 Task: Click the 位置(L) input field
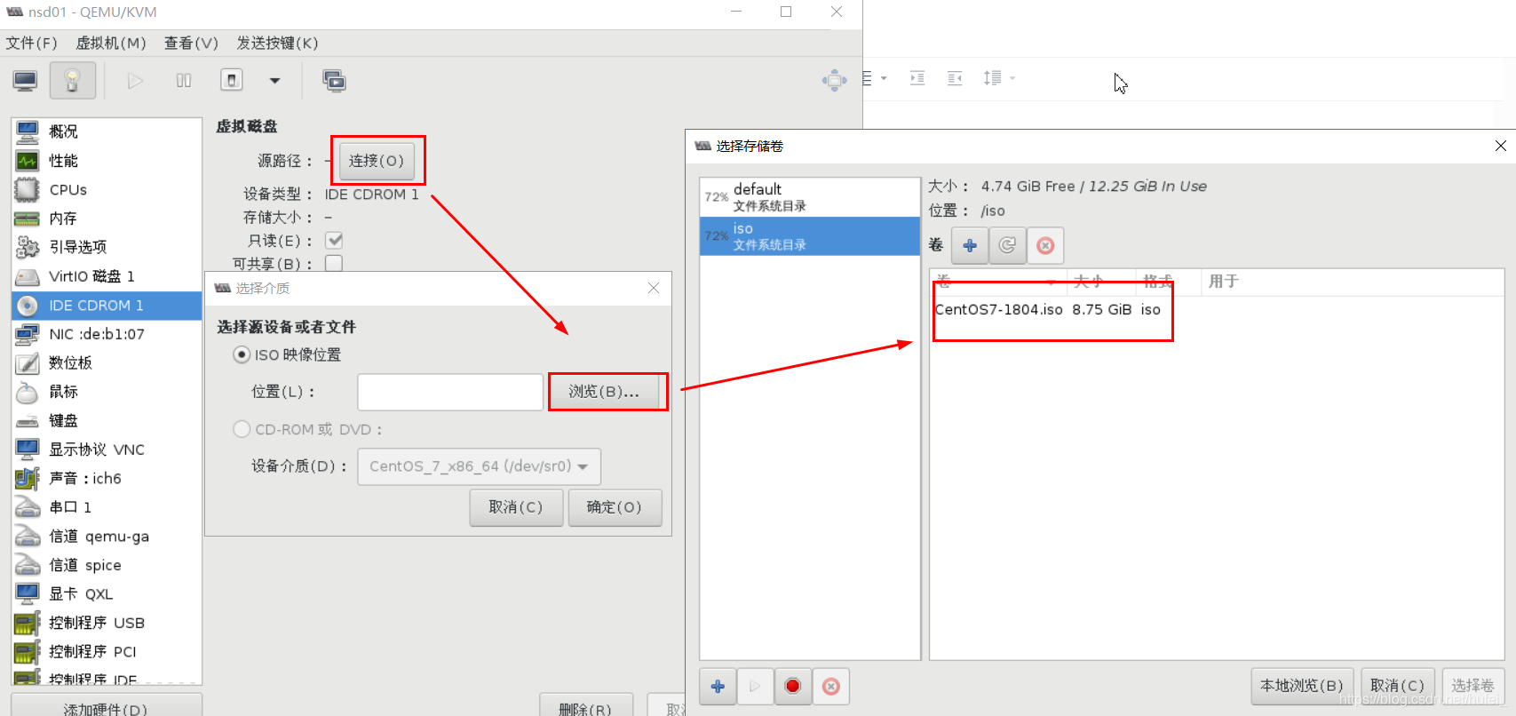tap(450, 392)
